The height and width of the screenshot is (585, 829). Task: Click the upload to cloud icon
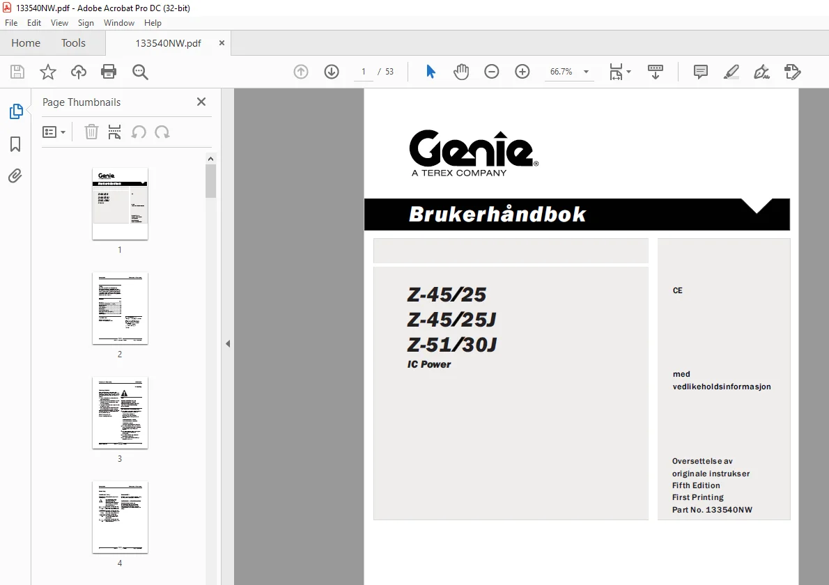pyautogui.click(x=79, y=72)
